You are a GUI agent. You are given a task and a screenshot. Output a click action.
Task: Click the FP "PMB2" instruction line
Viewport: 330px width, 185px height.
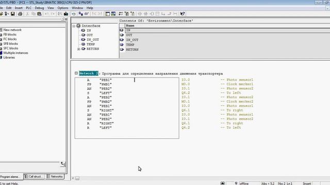click(100, 102)
